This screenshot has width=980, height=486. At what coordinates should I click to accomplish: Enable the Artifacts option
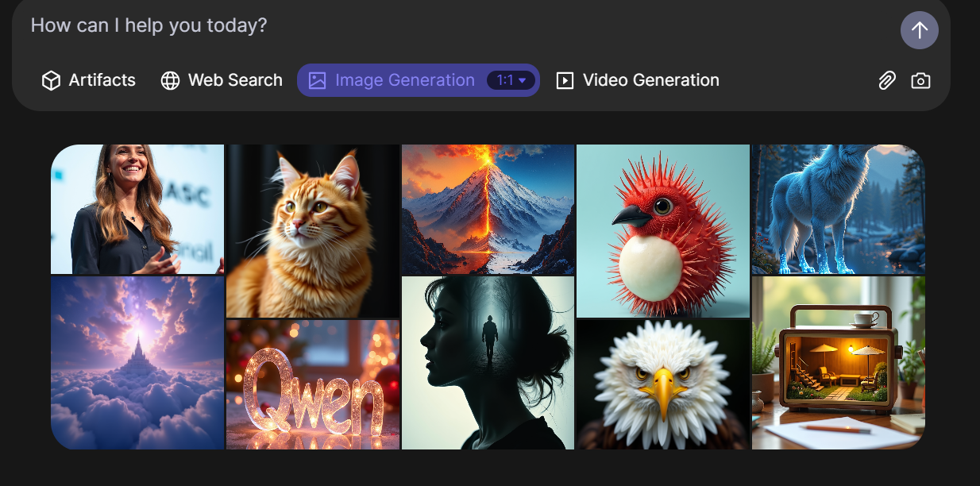102,80
